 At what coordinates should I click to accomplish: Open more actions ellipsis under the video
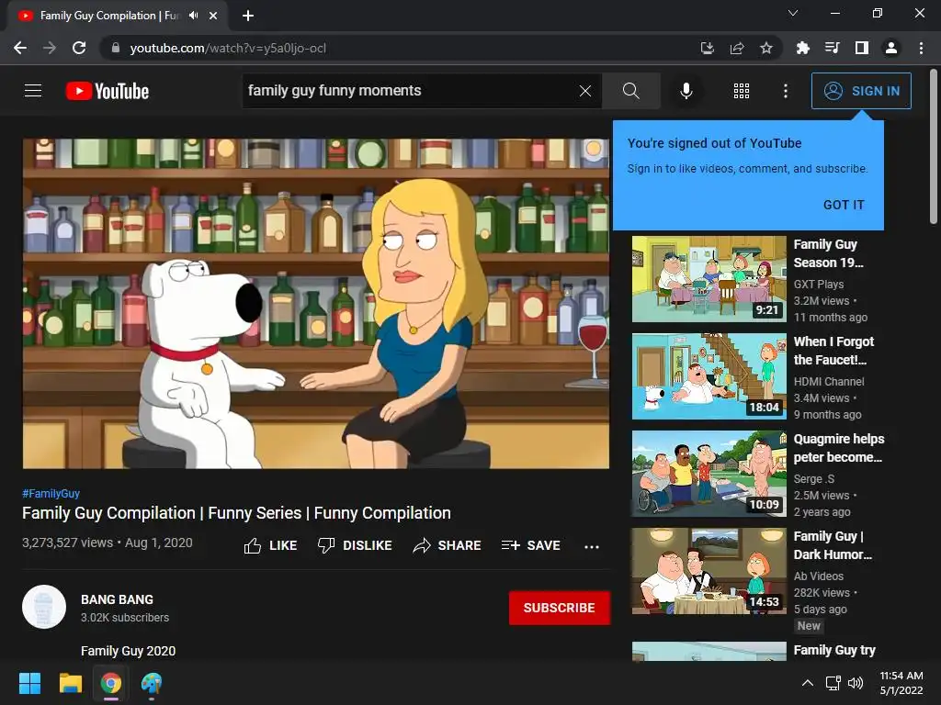(x=591, y=546)
